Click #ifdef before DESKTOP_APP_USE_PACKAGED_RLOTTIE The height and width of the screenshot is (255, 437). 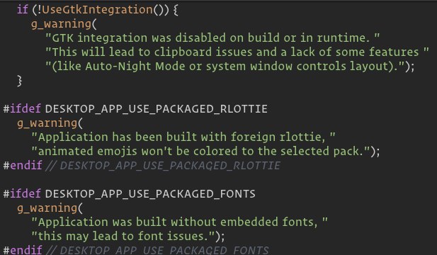point(22,108)
